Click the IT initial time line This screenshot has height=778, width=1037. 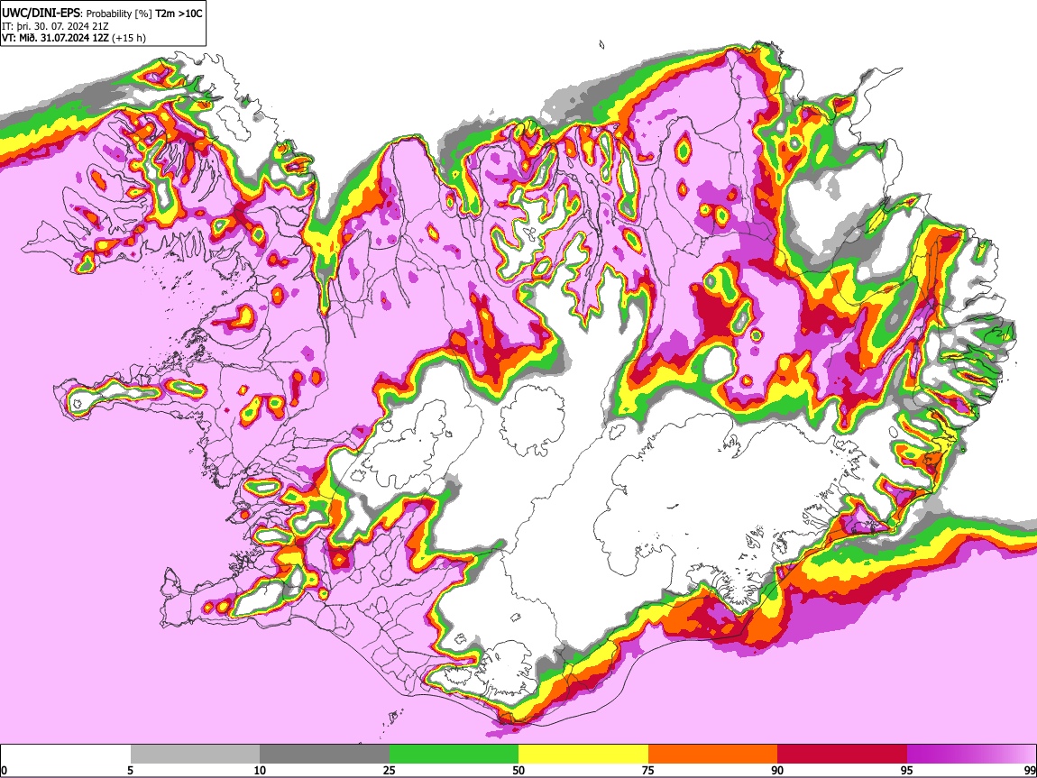56,26
